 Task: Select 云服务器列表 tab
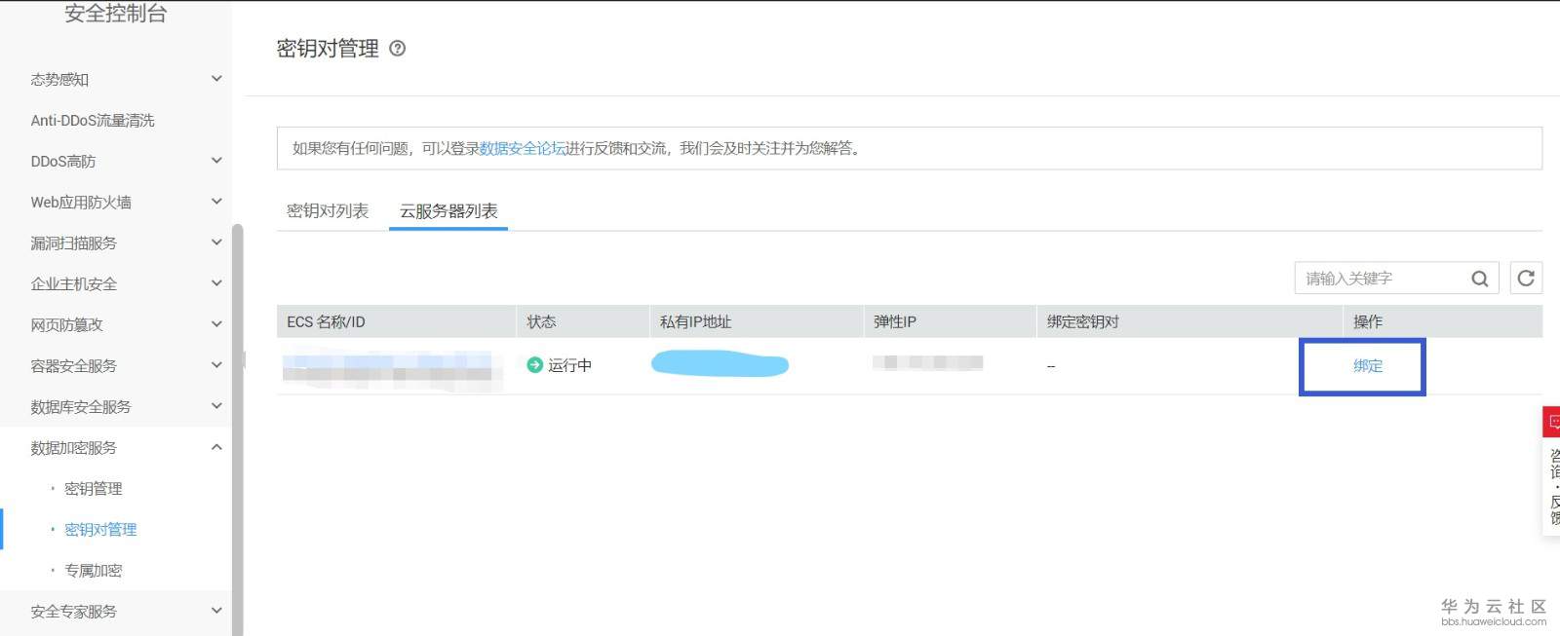(448, 210)
